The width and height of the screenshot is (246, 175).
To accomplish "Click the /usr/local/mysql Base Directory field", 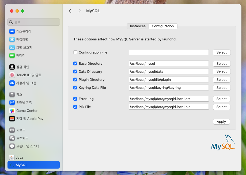I will [x=169, y=63].
